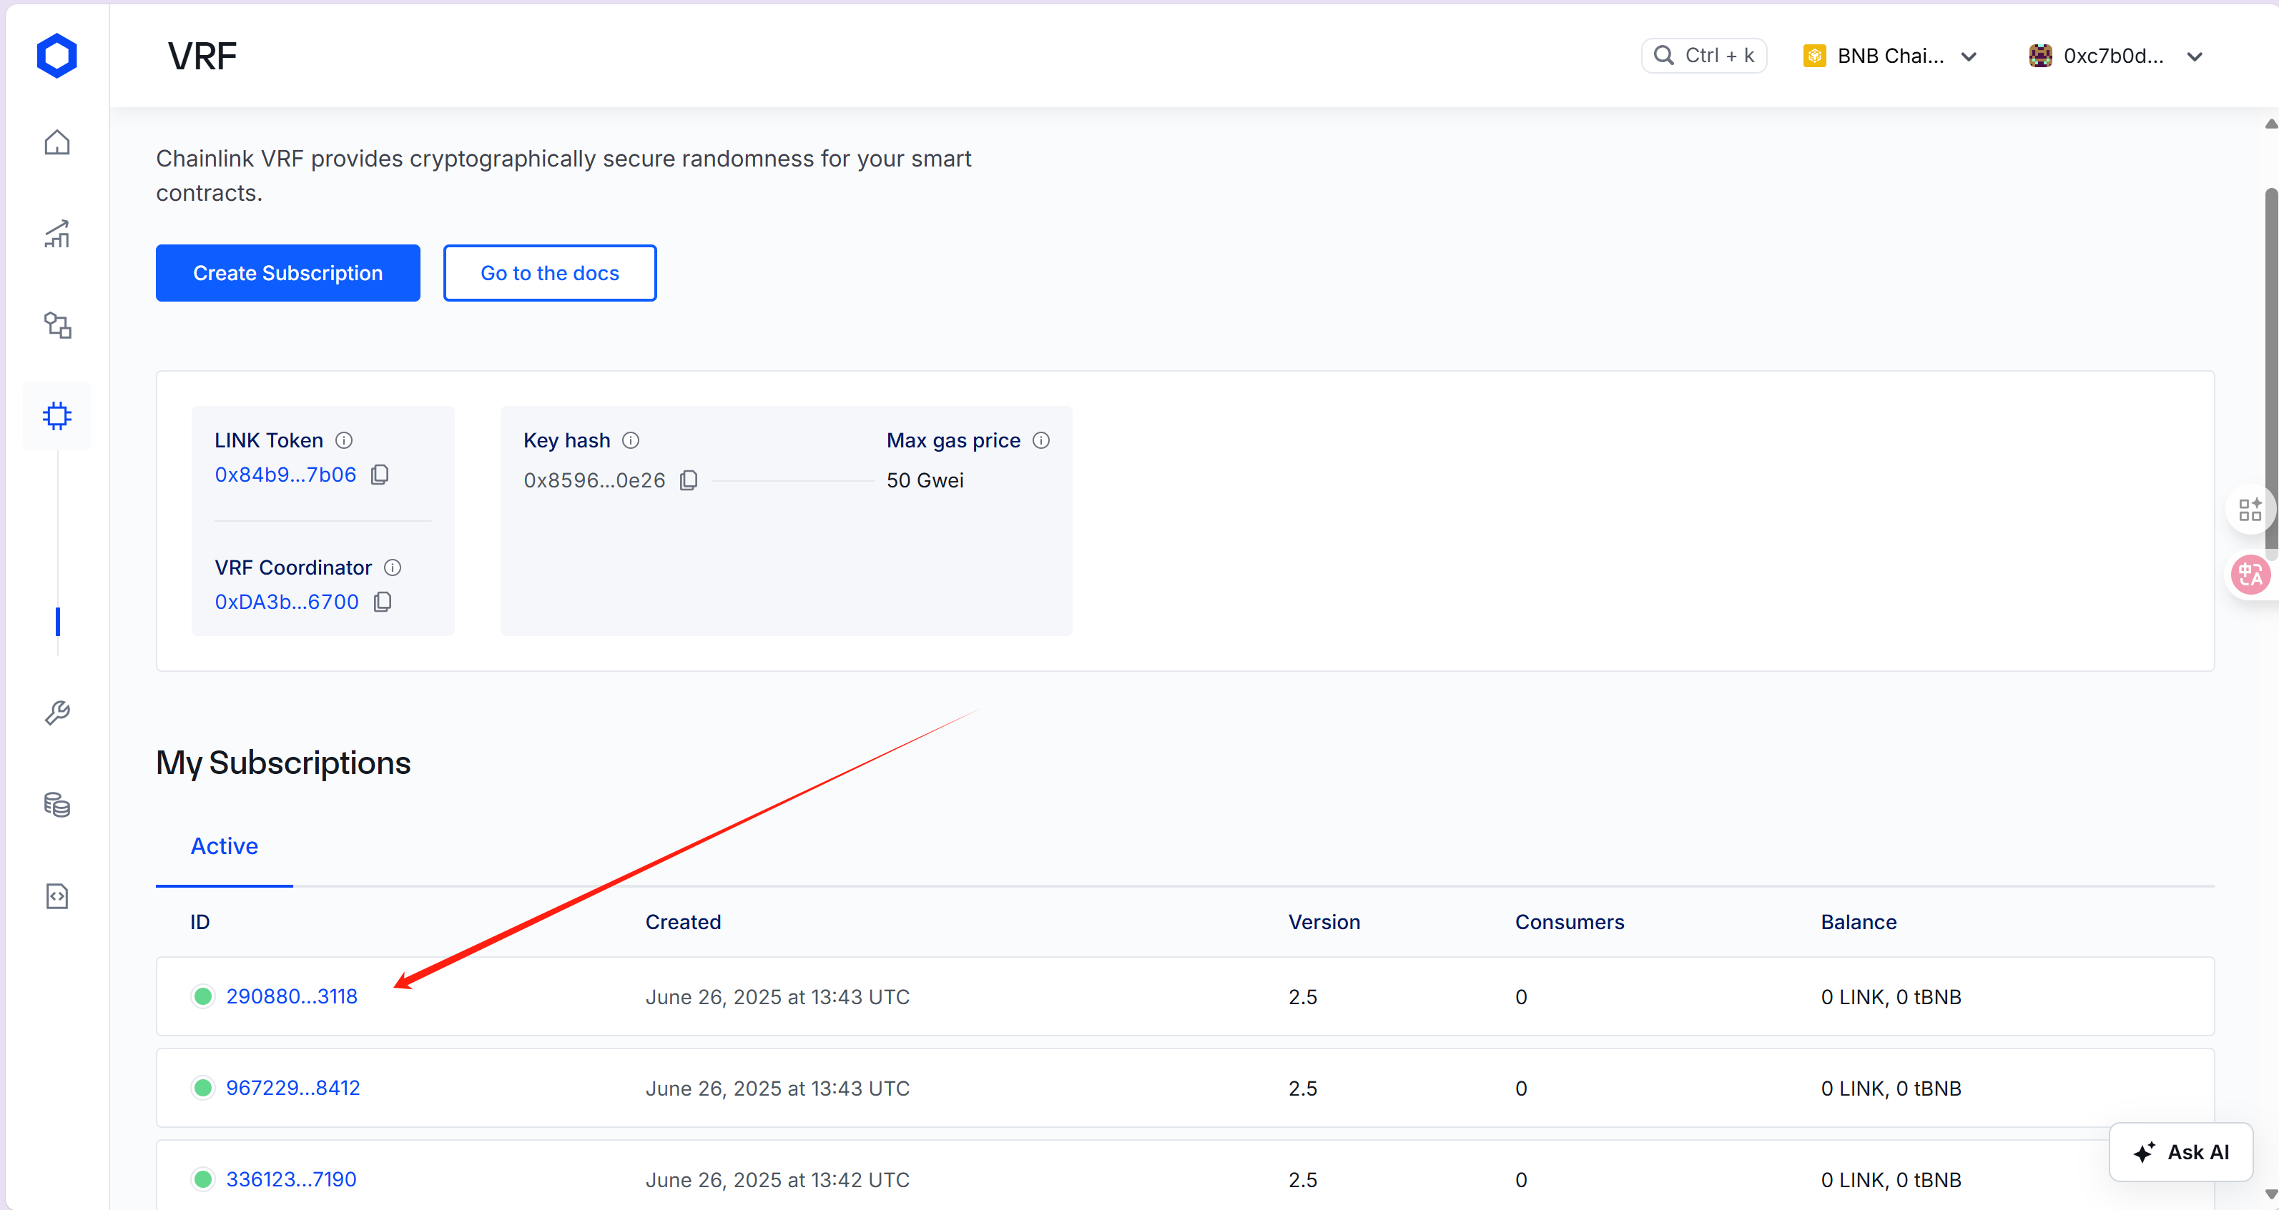Viewport: 2279px width, 1210px height.
Task: Click the Create Subscription button
Action: pyautogui.click(x=287, y=273)
